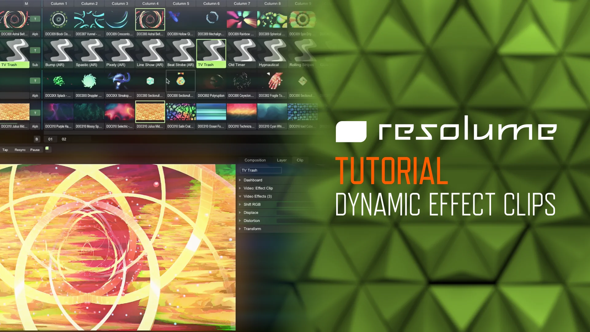This screenshot has height=332, width=590.
Task: Toggle the Sub label on row 2
Action: (x=35, y=65)
